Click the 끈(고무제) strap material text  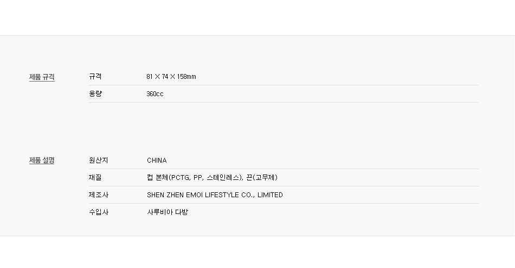tap(262, 178)
